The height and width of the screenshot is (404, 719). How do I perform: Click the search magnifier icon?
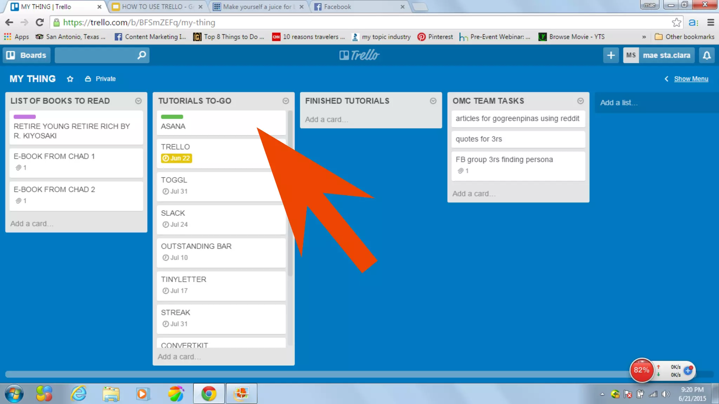coord(141,55)
